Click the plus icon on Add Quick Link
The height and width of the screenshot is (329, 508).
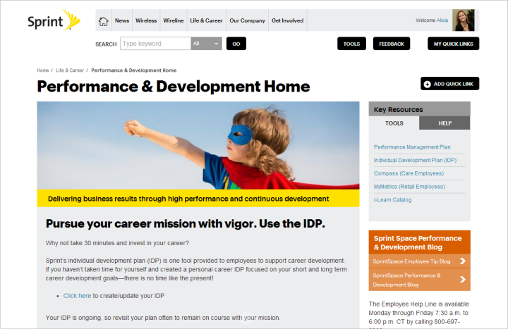click(428, 84)
